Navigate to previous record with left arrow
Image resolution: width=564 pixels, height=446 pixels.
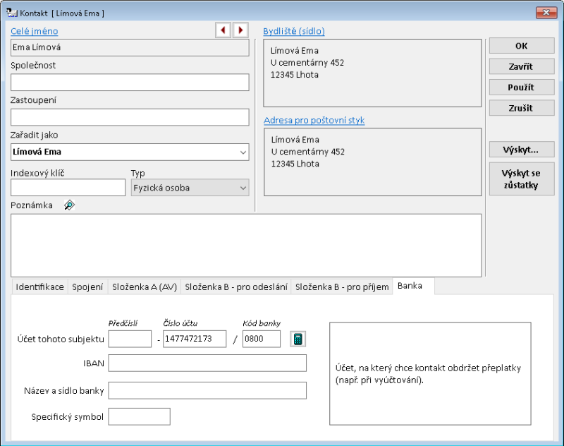(223, 31)
